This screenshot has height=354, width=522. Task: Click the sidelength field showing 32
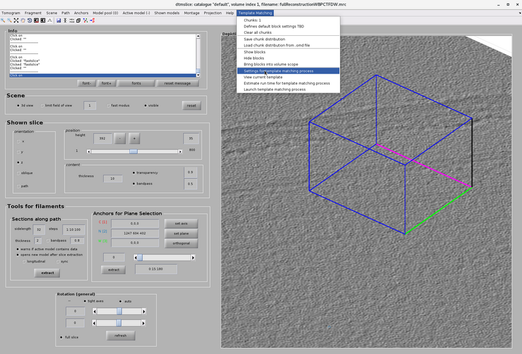click(x=39, y=229)
